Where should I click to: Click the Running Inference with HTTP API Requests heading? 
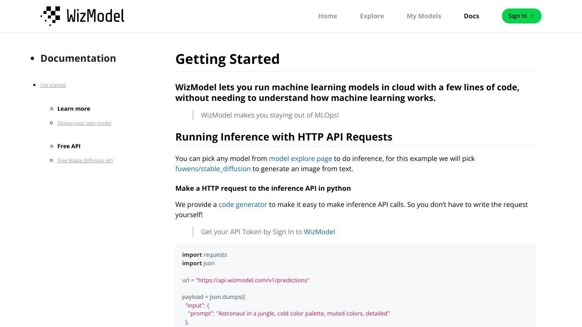(x=284, y=137)
